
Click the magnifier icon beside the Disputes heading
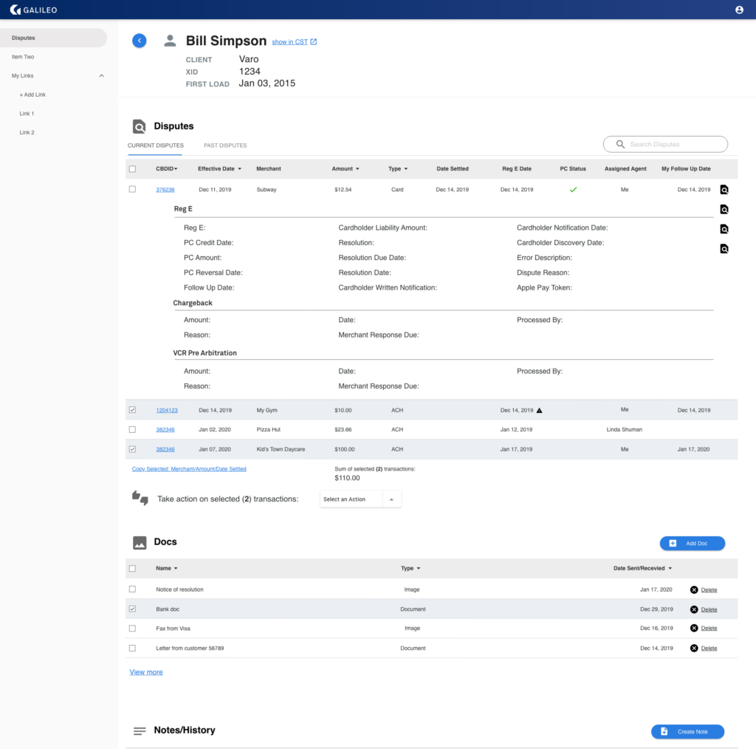point(137,126)
